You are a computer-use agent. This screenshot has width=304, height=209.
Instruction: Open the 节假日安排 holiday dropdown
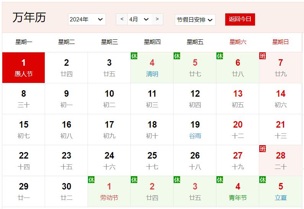click(x=195, y=20)
